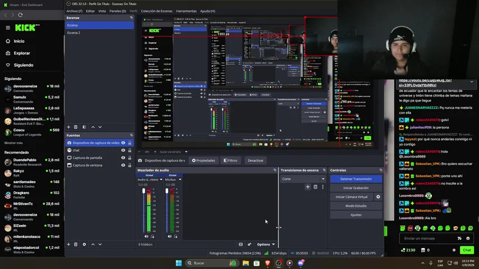Viewport: 479px width, 269px height.
Task: Click the Audio del escritorio volume fader
Action: (144, 191)
